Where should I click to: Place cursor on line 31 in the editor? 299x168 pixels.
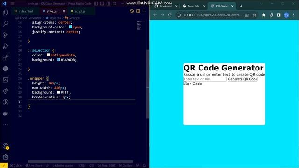[x=82, y=102]
